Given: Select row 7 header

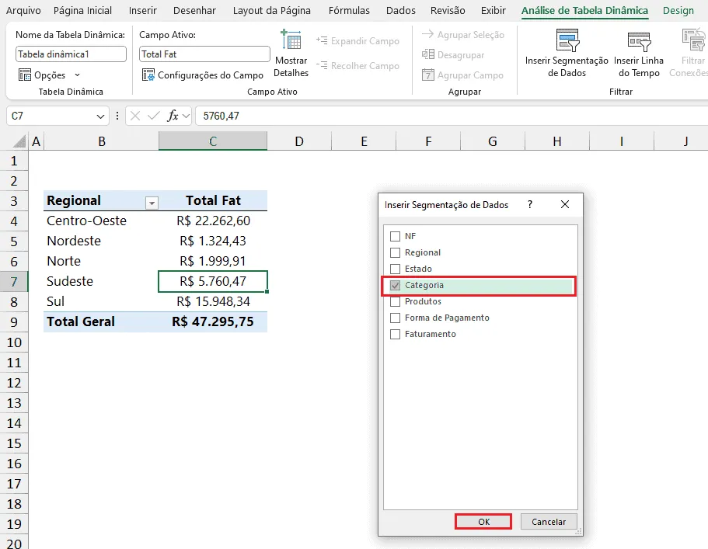Looking at the screenshot, I should tap(14, 282).
